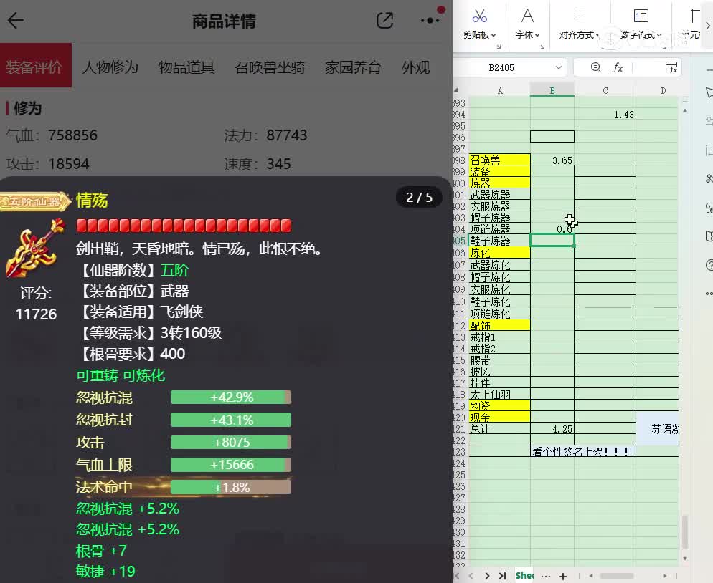Click the green 攻击 +8075 stat bar
Viewport: 713px width, 583px height.
pyautogui.click(x=230, y=442)
